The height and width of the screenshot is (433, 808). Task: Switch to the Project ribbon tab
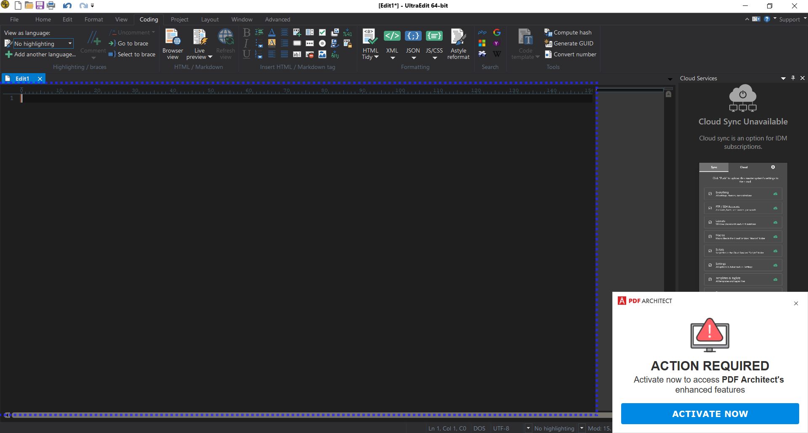[180, 19]
